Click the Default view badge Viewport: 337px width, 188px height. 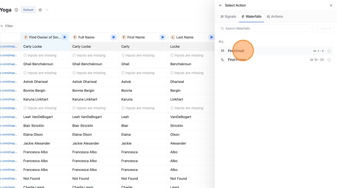click(28, 10)
